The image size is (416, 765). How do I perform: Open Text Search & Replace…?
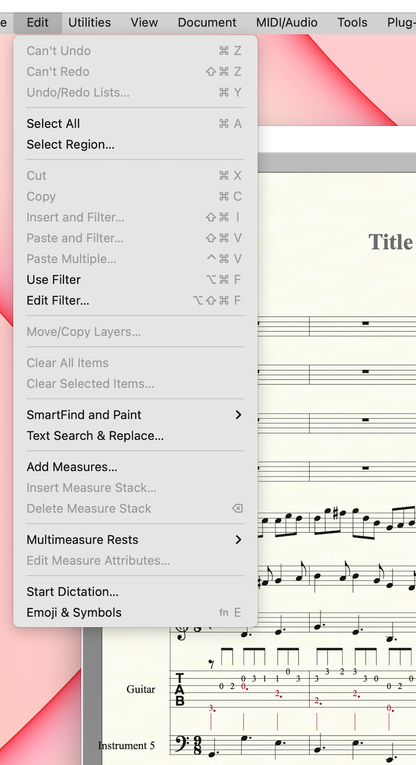pos(95,436)
